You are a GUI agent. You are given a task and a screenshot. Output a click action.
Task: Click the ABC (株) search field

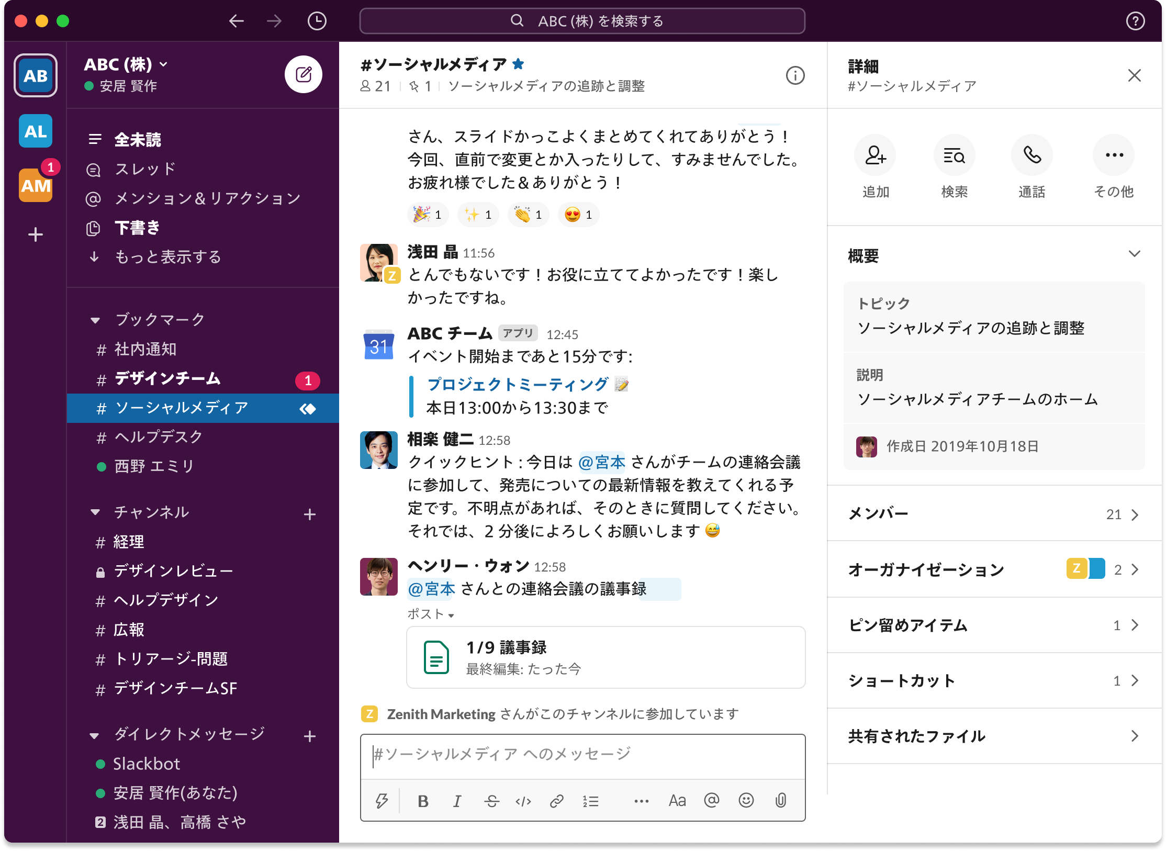point(582,21)
